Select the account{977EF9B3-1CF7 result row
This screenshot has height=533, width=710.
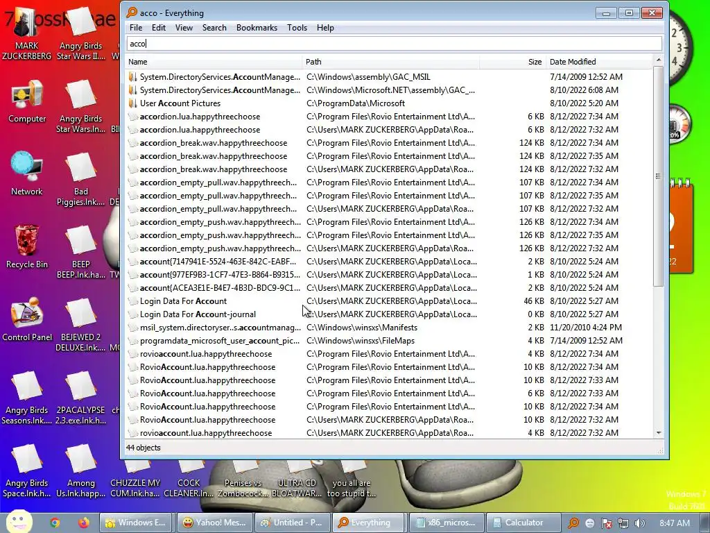pos(390,275)
